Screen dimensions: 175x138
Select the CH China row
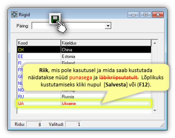coord(84,50)
